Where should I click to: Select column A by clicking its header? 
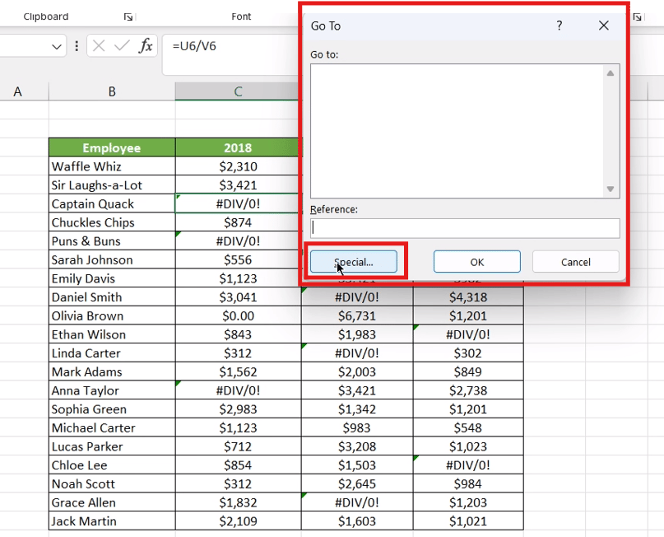(x=19, y=91)
